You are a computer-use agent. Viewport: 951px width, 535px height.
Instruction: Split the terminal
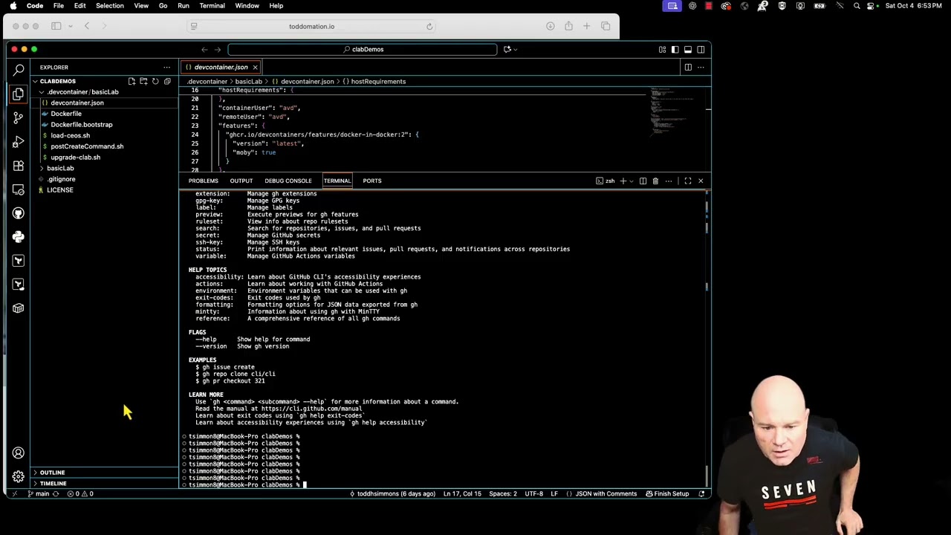click(x=643, y=181)
